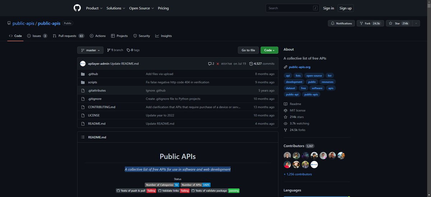Open the commit comments icon showing 2

pos(211,63)
